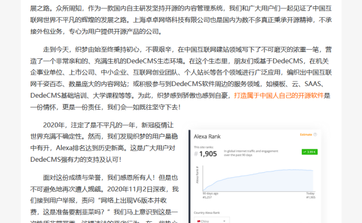Click the line starting '中有升，Alexa排名达到历史新高'

tap(103, 148)
